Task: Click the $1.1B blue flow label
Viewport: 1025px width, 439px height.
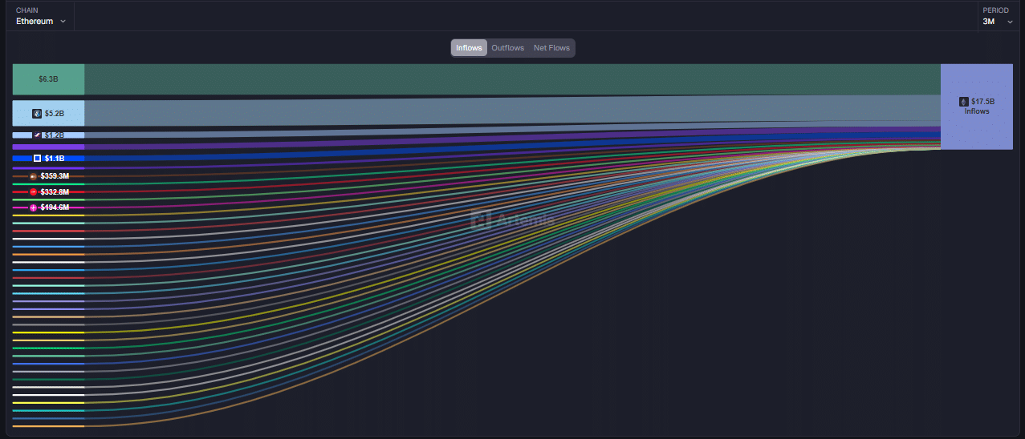Action: tap(55, 159)
